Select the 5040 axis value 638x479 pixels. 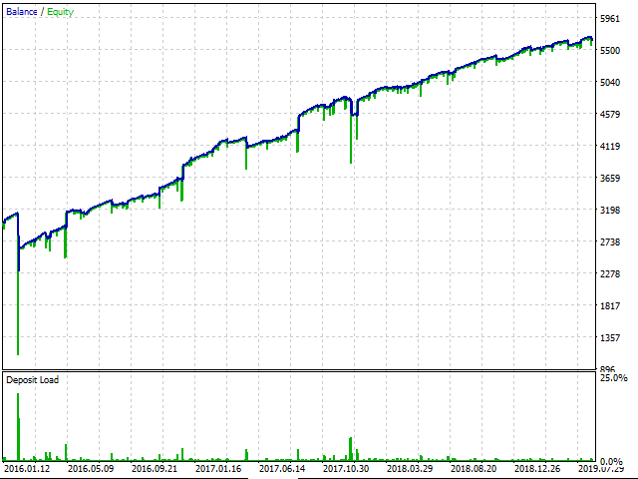click(610, 82)
